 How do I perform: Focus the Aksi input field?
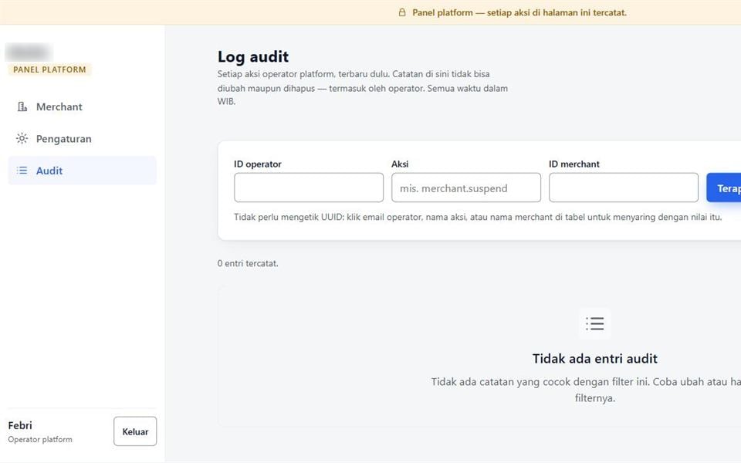(x=466, y=188)
